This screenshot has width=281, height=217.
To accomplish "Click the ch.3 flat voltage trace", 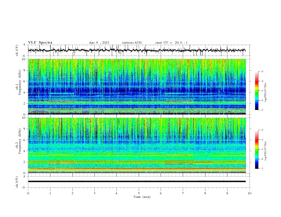I will click(x=137, y=182).
